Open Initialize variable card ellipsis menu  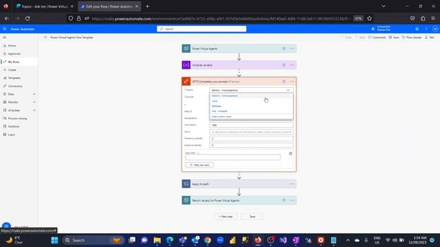(x=291, y=65)
